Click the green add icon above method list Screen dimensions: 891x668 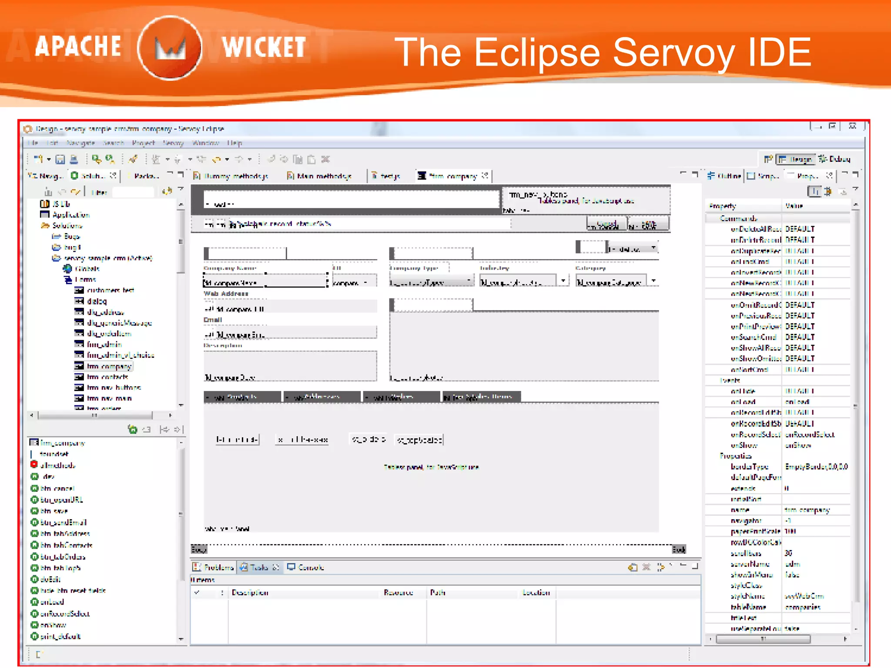(x=133, y=430)
